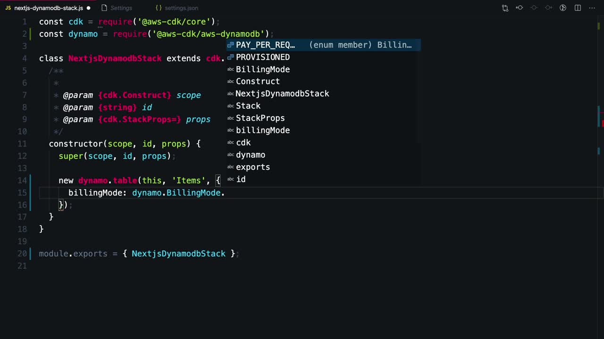Click the circled git branch icon
604x339 pixels.
562,8
